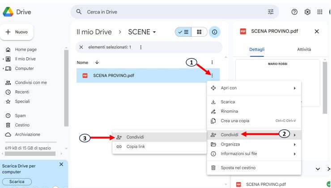
Task: Expand the Computer tree in sidebar
Action: (3, 68)
